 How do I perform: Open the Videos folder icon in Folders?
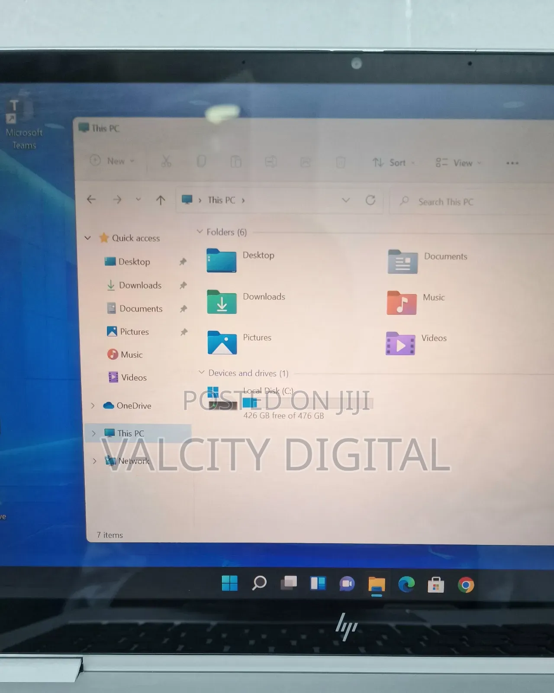point(401,343)
